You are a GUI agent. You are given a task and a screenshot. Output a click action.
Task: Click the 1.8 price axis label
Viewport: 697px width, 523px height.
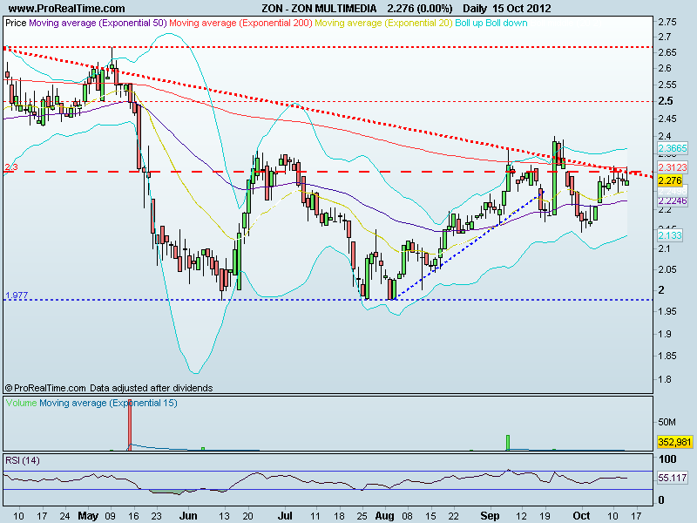point(665,379)
